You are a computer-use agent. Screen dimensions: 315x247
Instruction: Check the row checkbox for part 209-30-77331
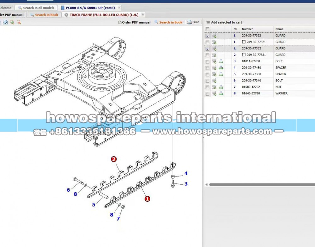pos(208,55)
